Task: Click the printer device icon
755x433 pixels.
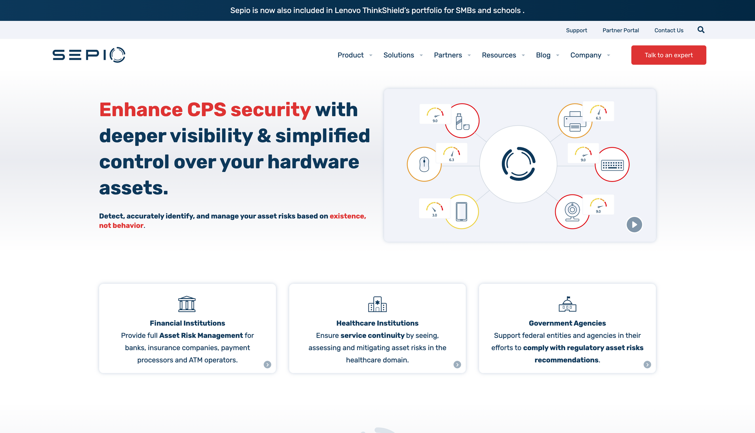Action: [x=575, y=121]
